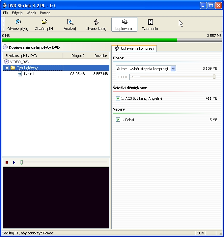The width and height of the screenshot is (224, 237).
Task: Click the compression percentage slider handle
Action: (214, 77)
